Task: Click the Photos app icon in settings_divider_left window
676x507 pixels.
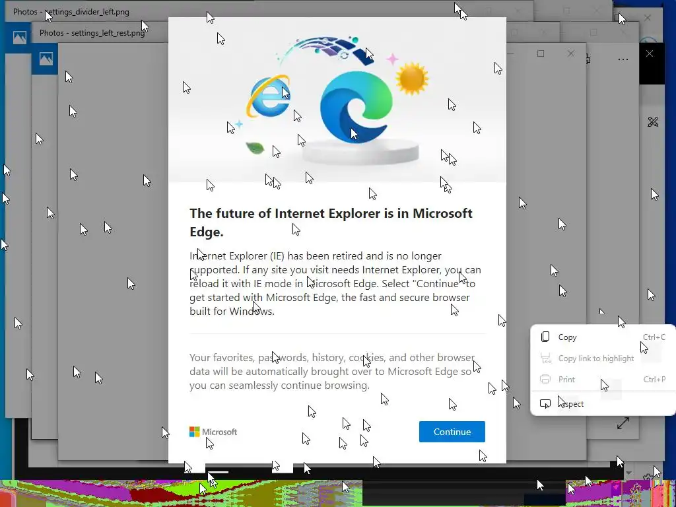Action: pos(19,38)
